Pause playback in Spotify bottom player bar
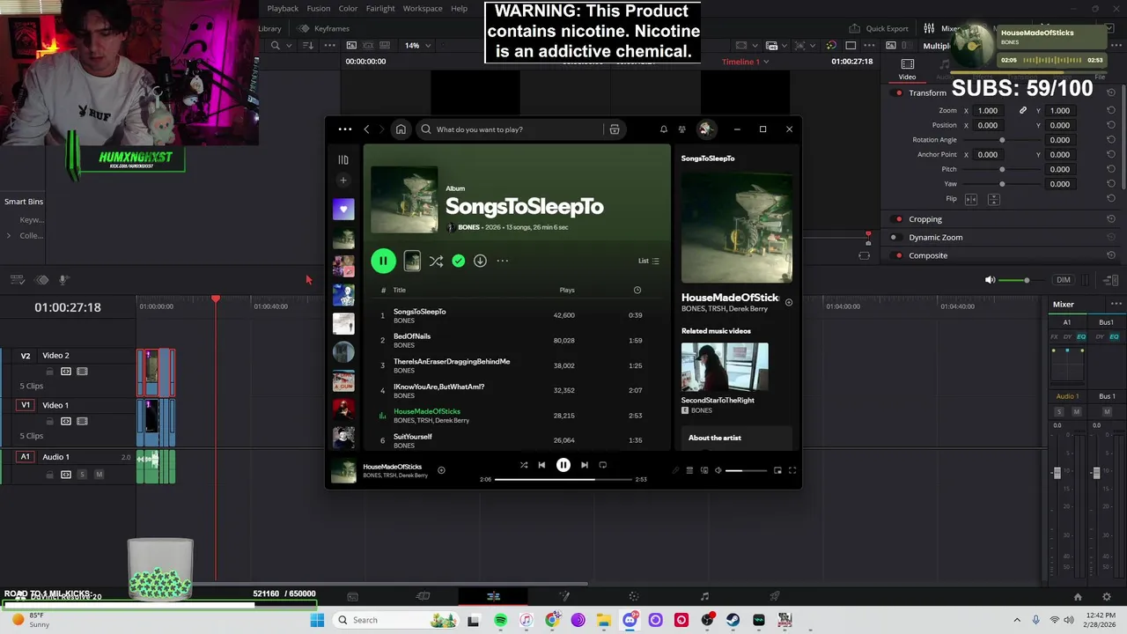The width and height of the screenshot is (1127, 634). (x=563, y=465)
